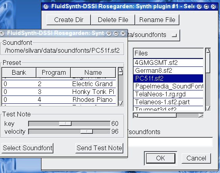Select the Rhodes Piano preset

pyautogui.click(x=59, y=100)
